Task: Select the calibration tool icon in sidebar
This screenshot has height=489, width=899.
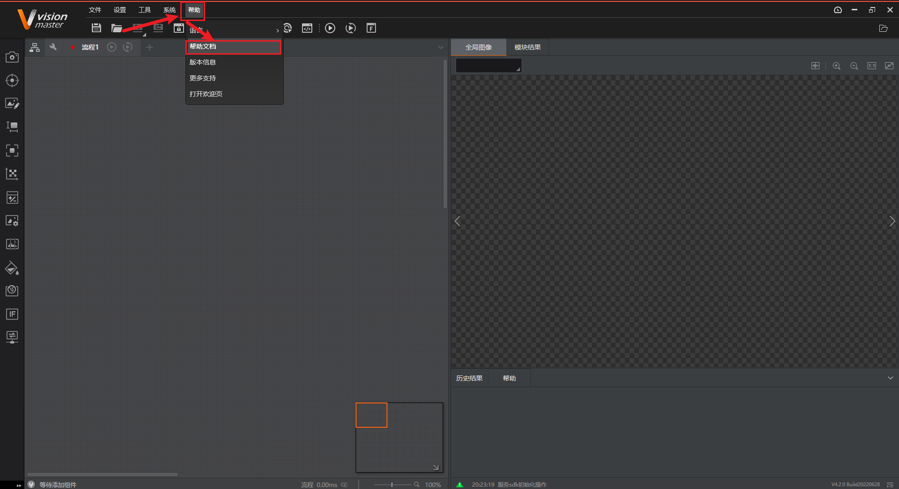Action: 12,174
